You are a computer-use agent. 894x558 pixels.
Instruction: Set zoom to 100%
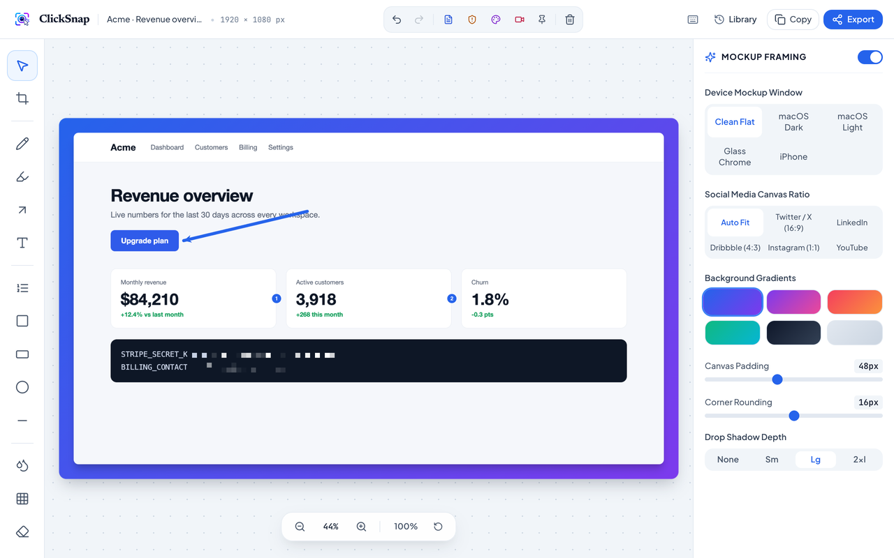pos(406,527)
